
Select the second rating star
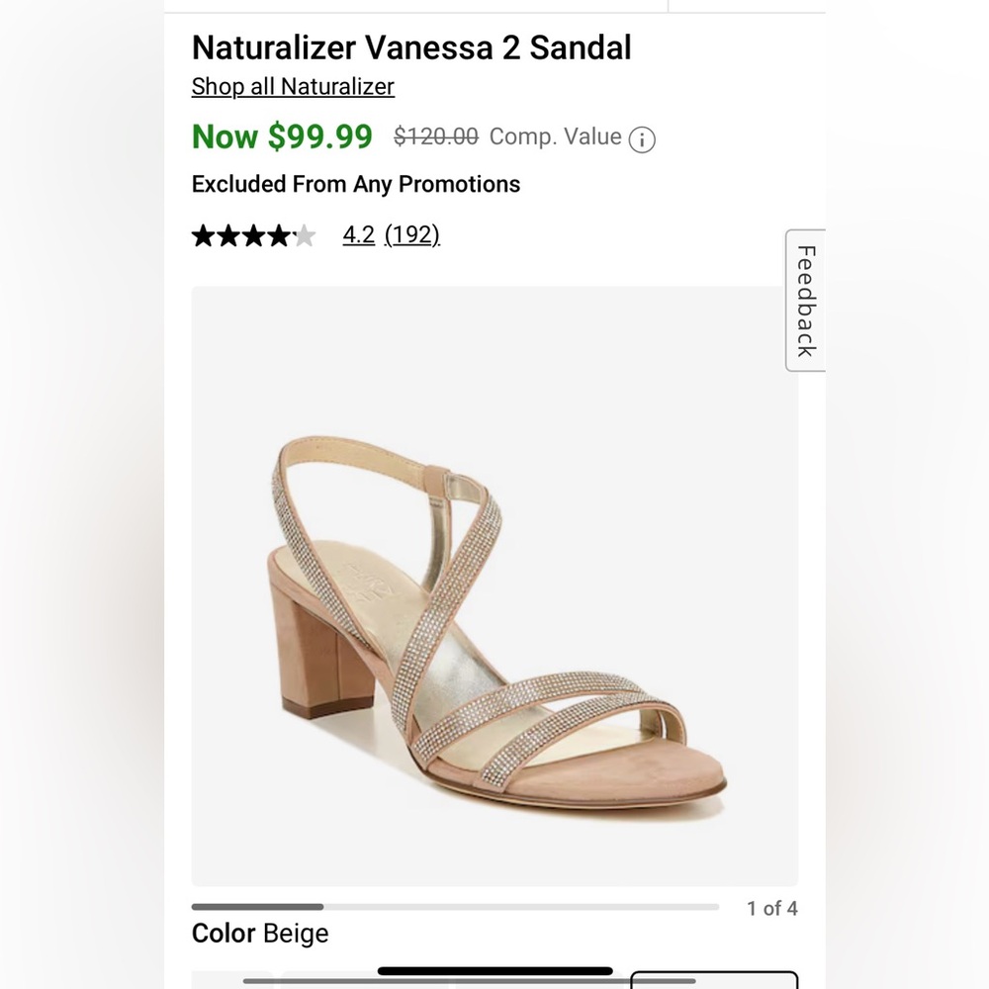(x=227, y=234)
